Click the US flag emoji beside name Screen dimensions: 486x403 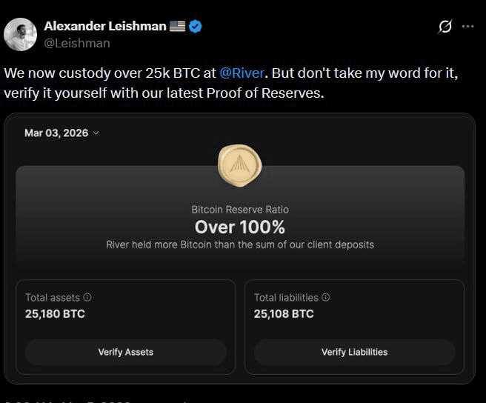click(177, 27)
